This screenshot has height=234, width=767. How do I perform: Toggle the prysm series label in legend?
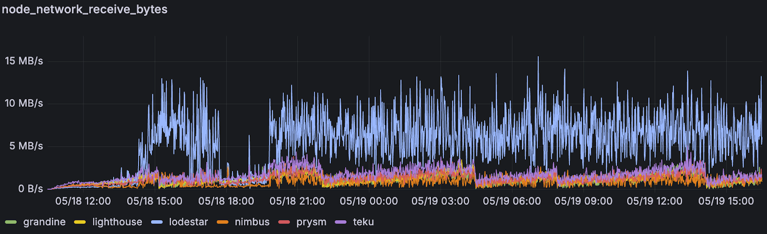pos(311,222)
